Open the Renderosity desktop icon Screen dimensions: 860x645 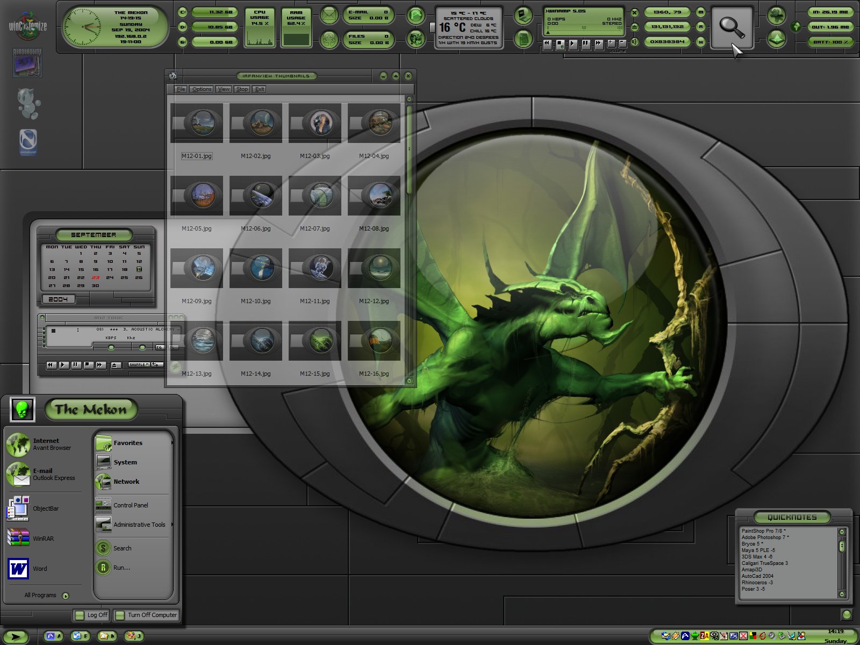tap(27, 63)
